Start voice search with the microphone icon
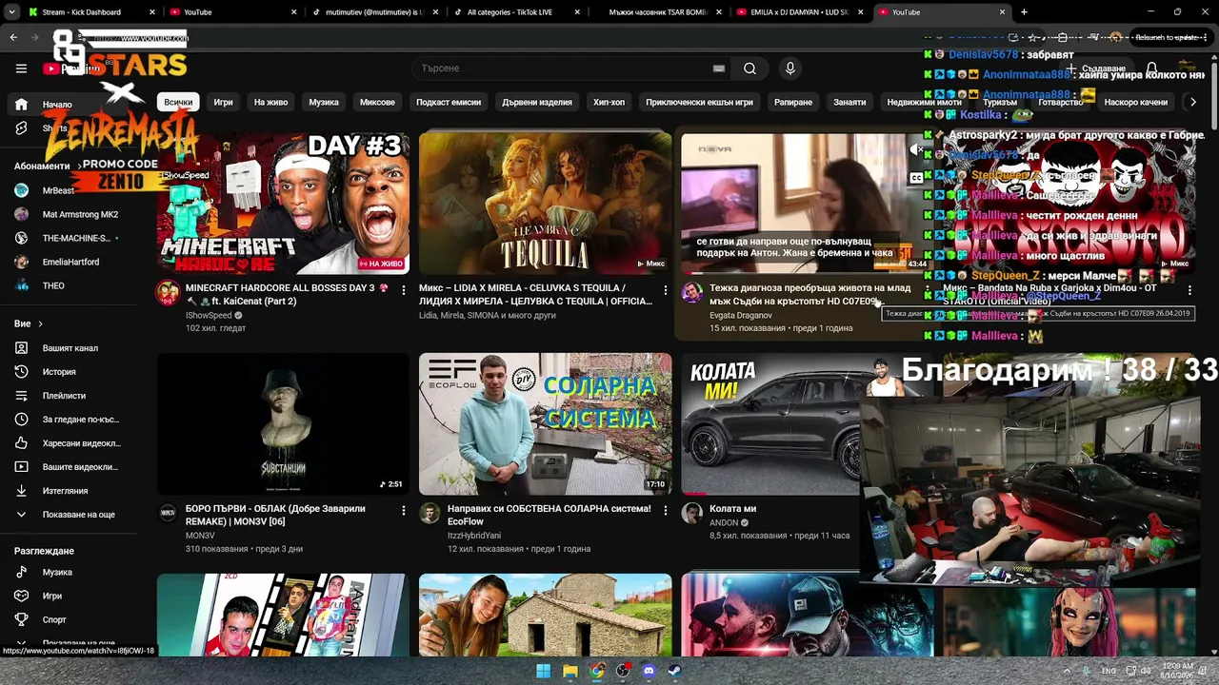1219x685 pixels. pos(789,68)
